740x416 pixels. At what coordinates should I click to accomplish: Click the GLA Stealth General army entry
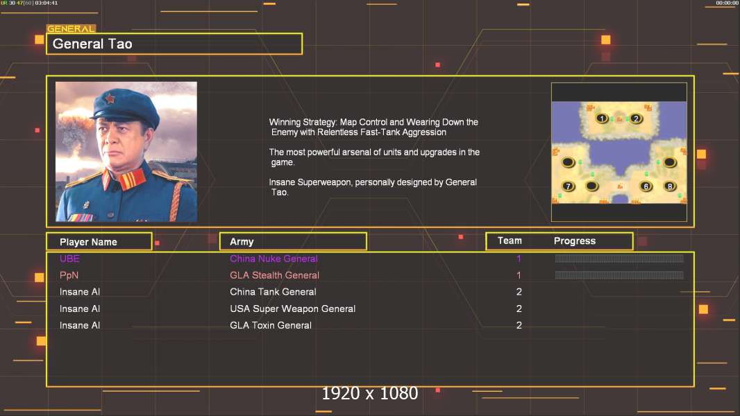tap(275, 275)
